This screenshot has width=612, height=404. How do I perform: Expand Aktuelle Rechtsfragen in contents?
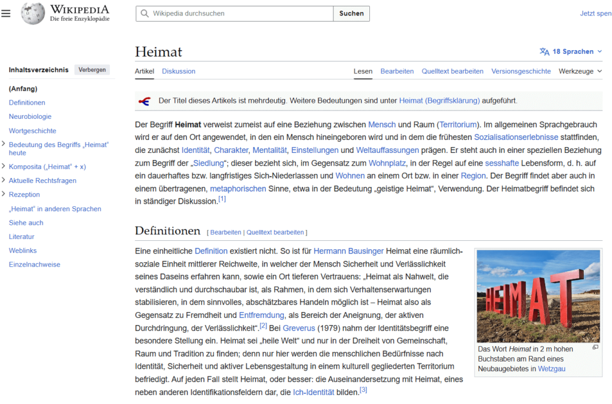tap(4, 180)
